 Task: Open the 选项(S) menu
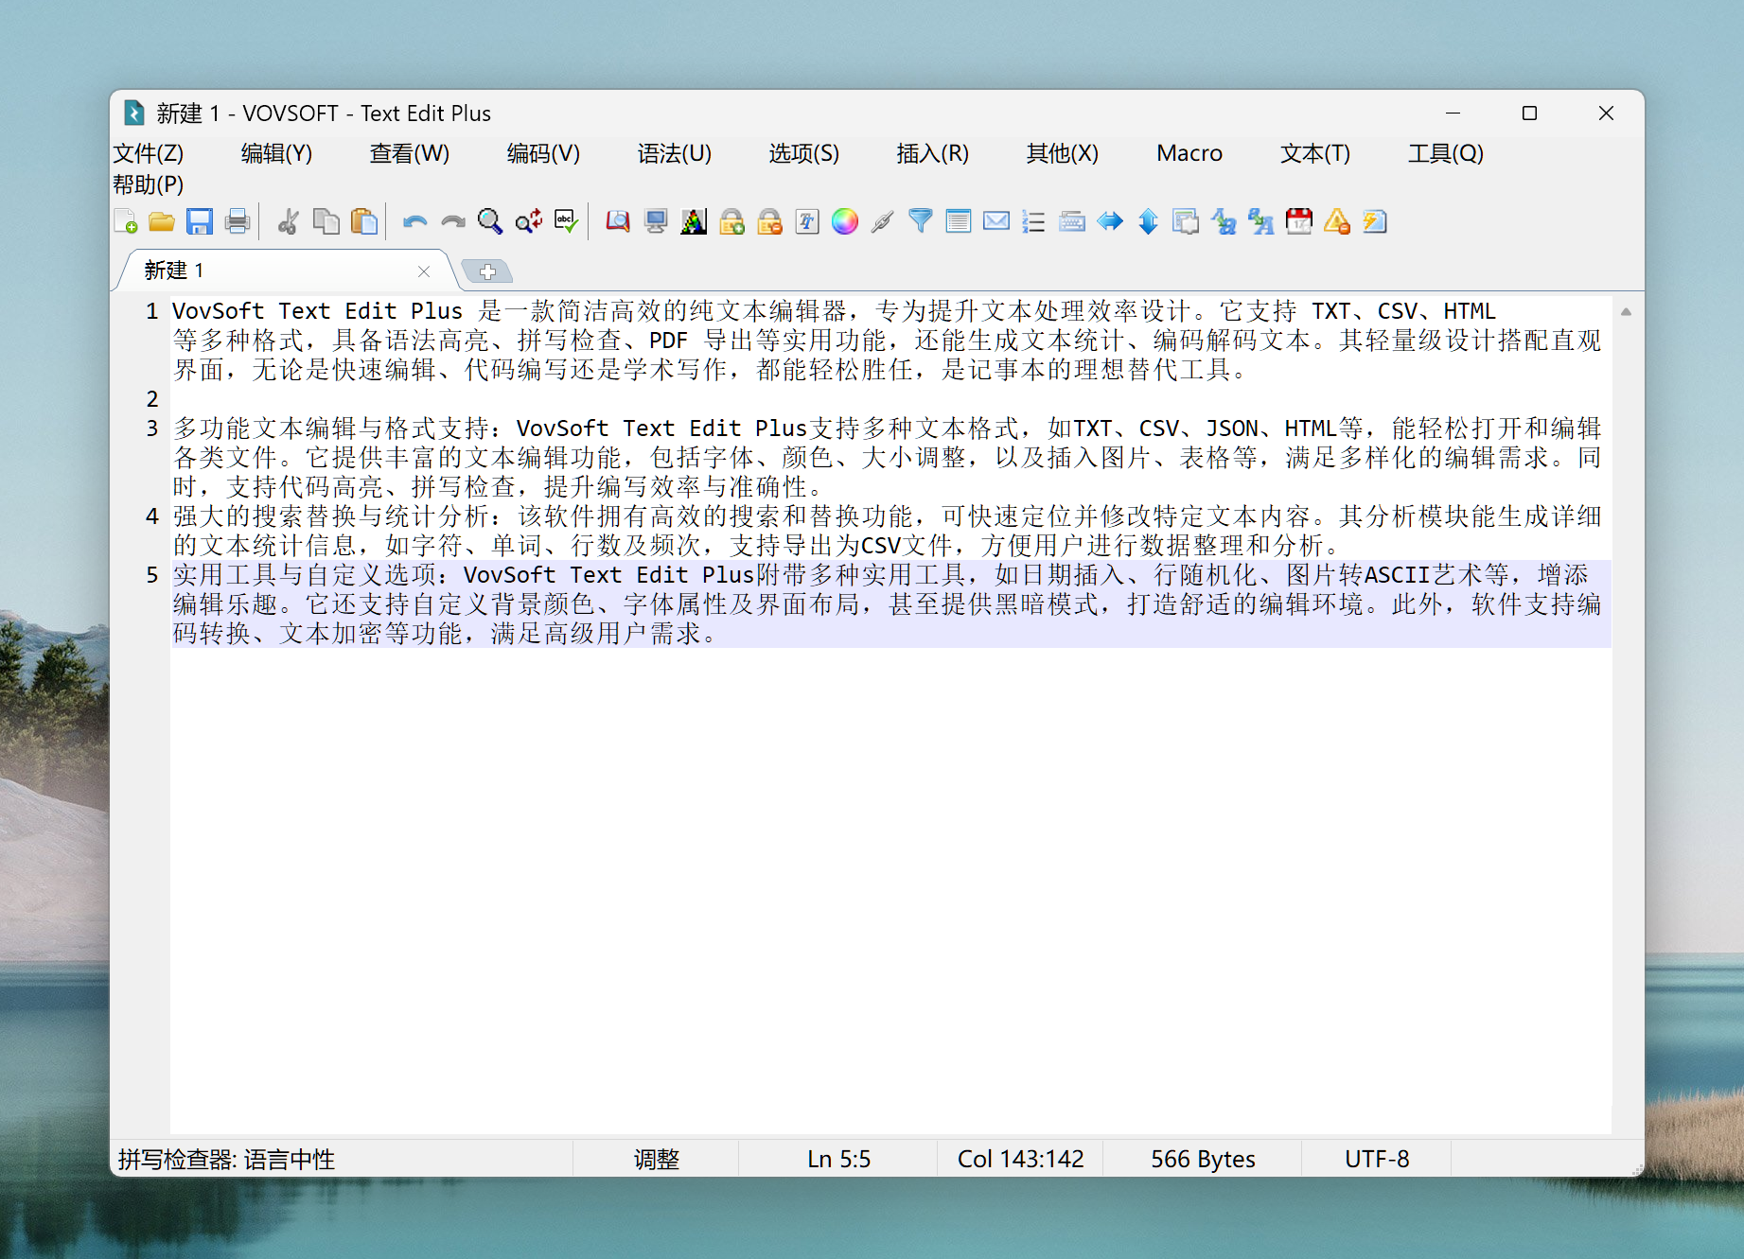point(804,153)
